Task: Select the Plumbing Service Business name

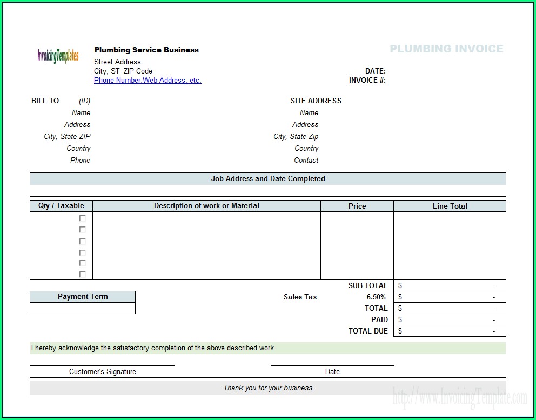Action: coord(146,50)
